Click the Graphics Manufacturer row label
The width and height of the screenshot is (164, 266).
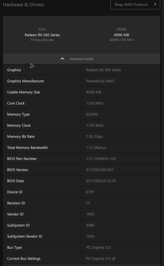tap(26, 81)
